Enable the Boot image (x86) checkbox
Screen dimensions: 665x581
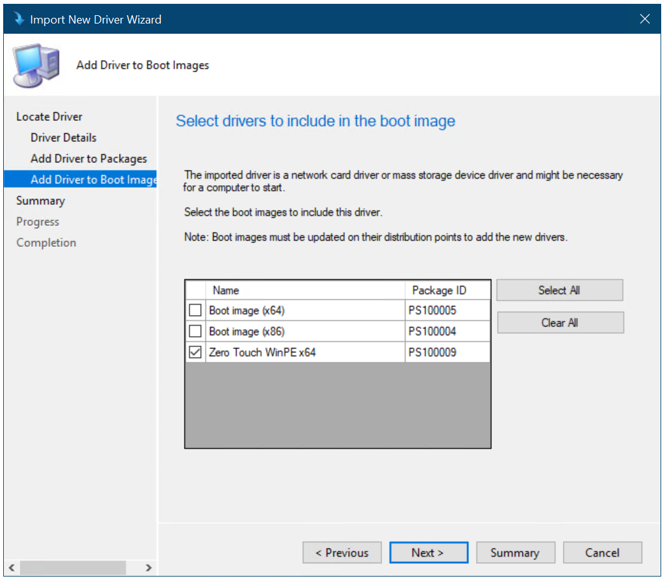click(195, 332)
